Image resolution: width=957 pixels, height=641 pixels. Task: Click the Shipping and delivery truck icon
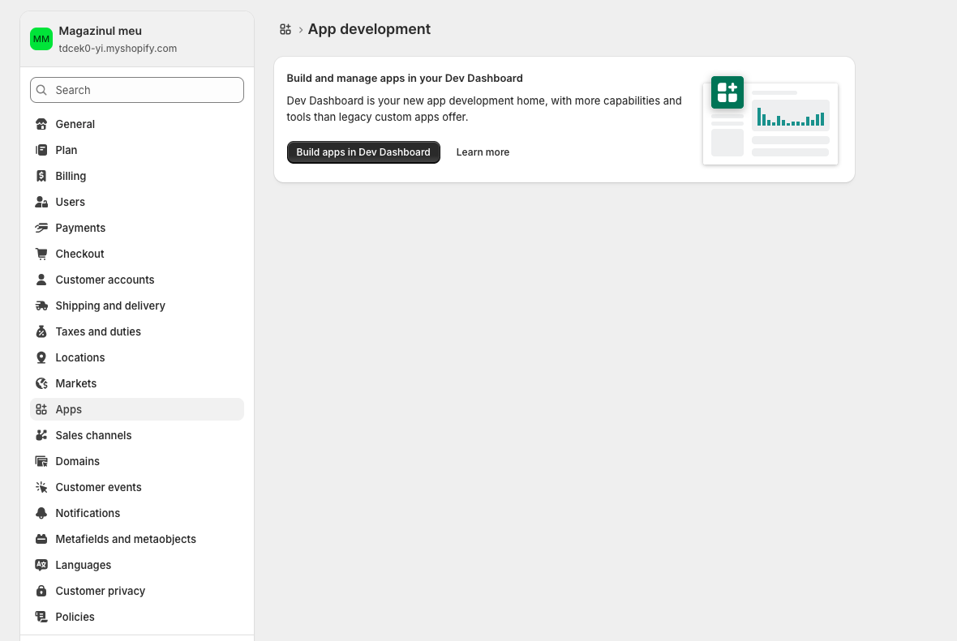pos(41,306)
